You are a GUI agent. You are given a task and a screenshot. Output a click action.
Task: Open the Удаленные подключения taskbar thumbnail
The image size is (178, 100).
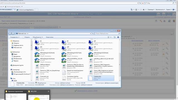[x=16, y=95]
